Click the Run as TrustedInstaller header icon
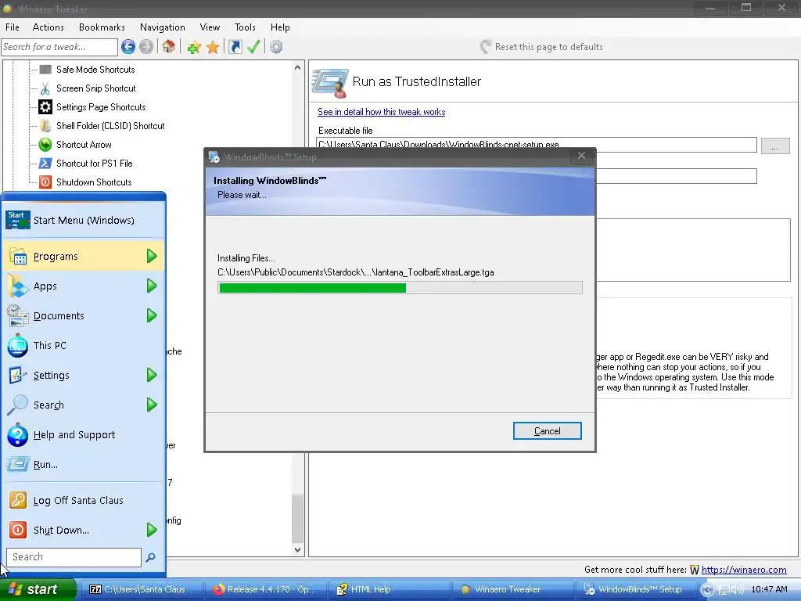Screen dimensions: 801x601 pyautogui.click(x=331, y=83)
